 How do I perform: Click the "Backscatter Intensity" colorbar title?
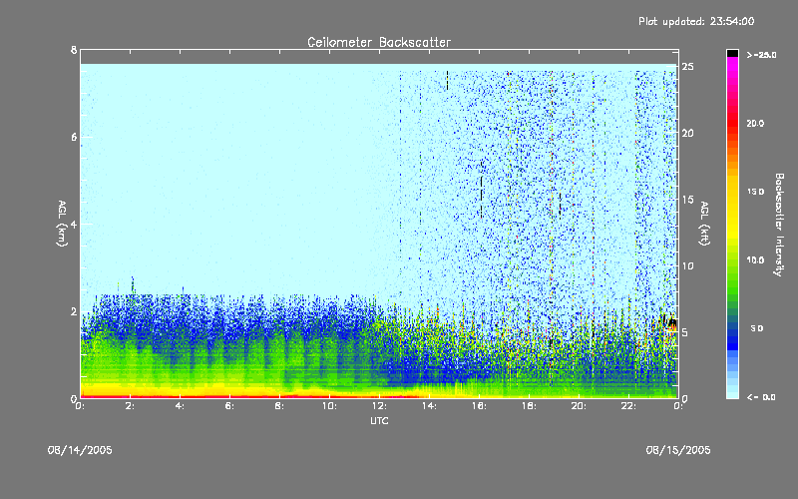779,225
